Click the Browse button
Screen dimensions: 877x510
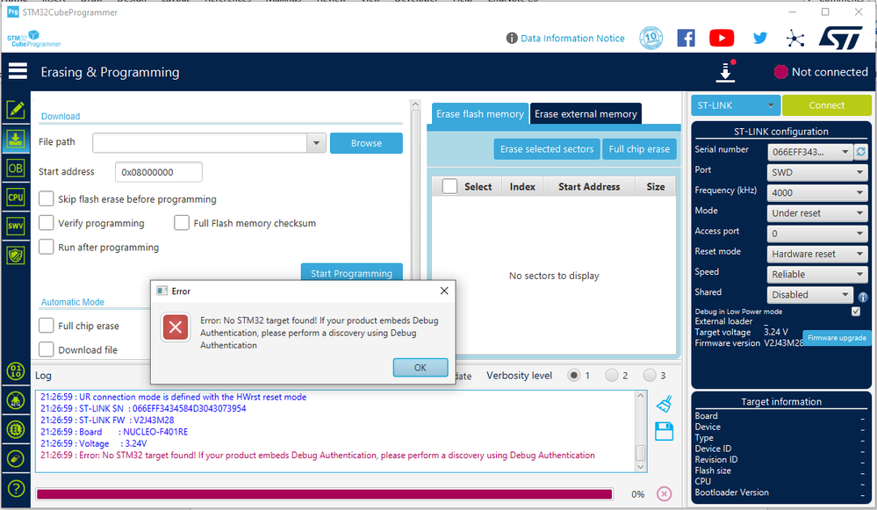[x=366, y=143]
